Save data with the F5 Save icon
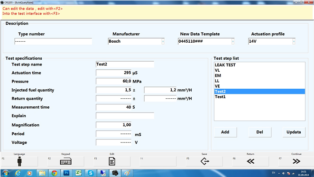 coord(204,161)
